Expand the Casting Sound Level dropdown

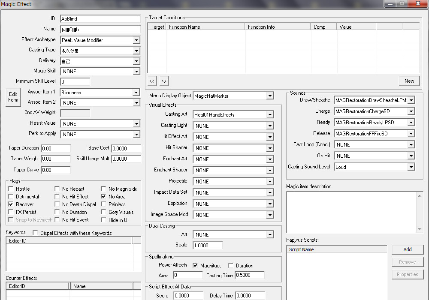[x=411, y=167]
